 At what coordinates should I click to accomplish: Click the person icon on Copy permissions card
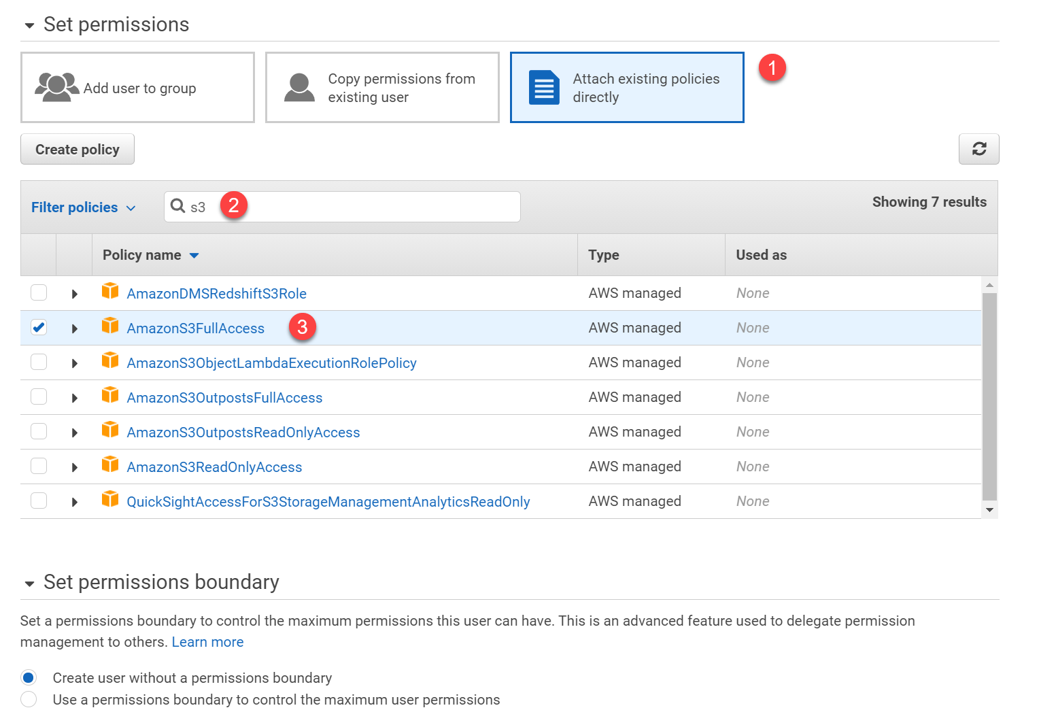(x=299, y=88)
